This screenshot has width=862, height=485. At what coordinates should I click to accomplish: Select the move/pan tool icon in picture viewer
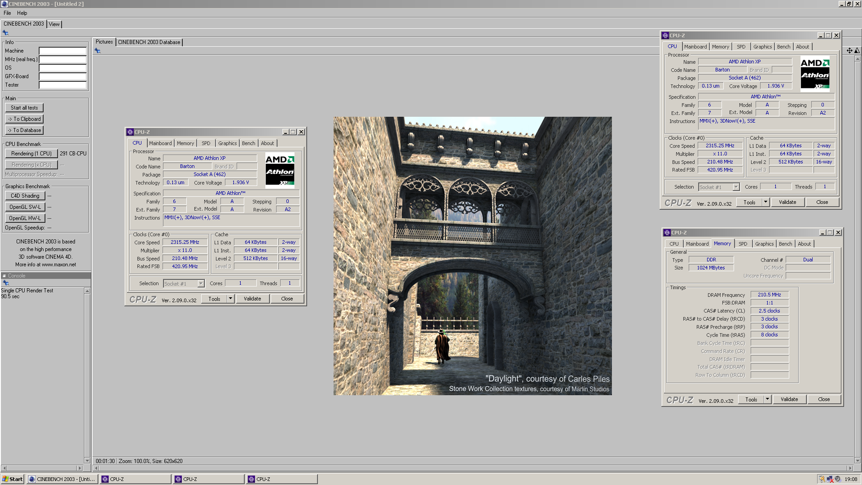(x=849, y=51)
